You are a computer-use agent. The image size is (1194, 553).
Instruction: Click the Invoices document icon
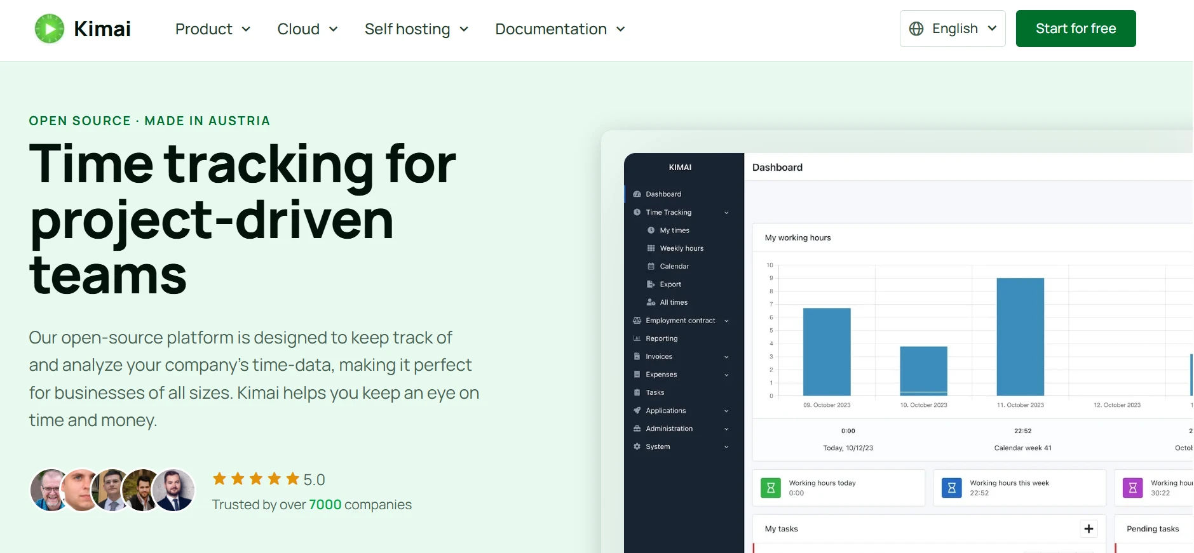tap(637, 357)
